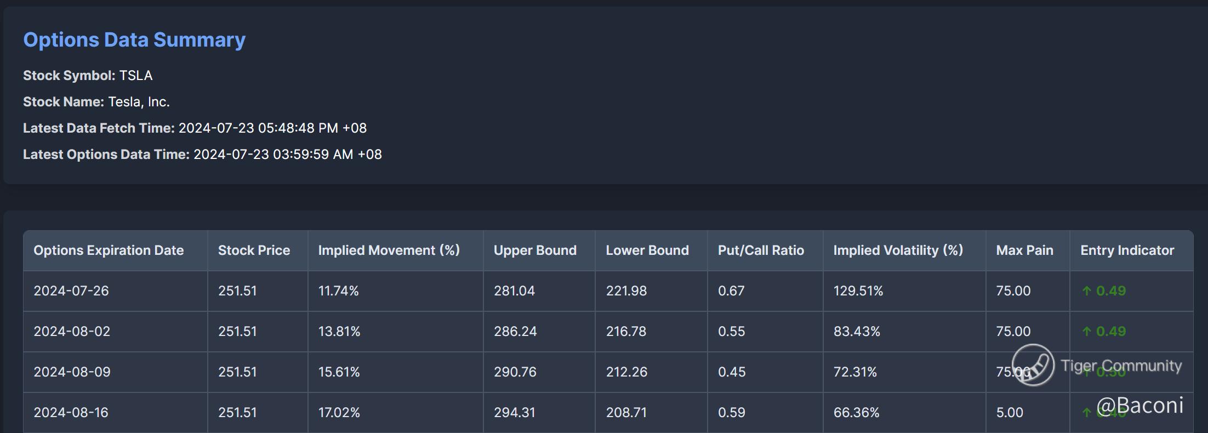Viewport: 1208px width, 433px height.
Task: Select the Put/Call Ratio column header
Action: [x=761, y=250]
